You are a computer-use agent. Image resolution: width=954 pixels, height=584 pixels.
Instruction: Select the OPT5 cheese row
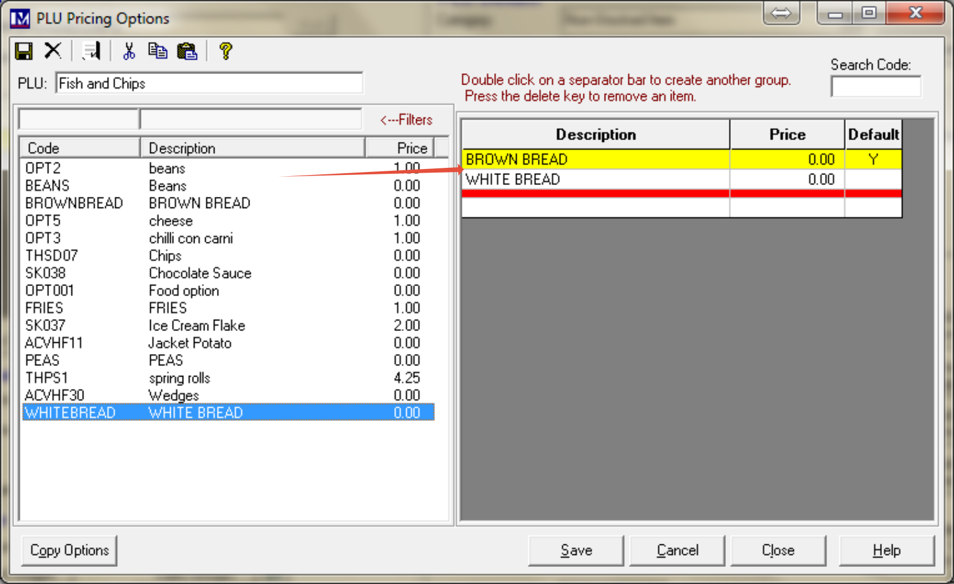[x=228, y=220]
